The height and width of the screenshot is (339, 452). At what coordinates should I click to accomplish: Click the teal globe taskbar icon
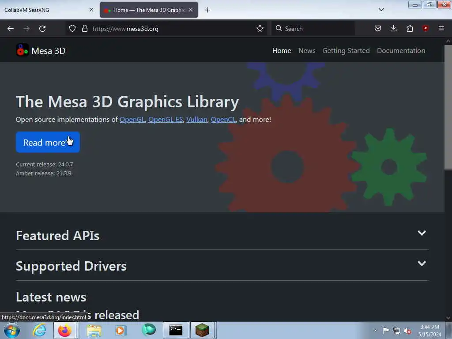pyautogui.click(x=148, y=330)
